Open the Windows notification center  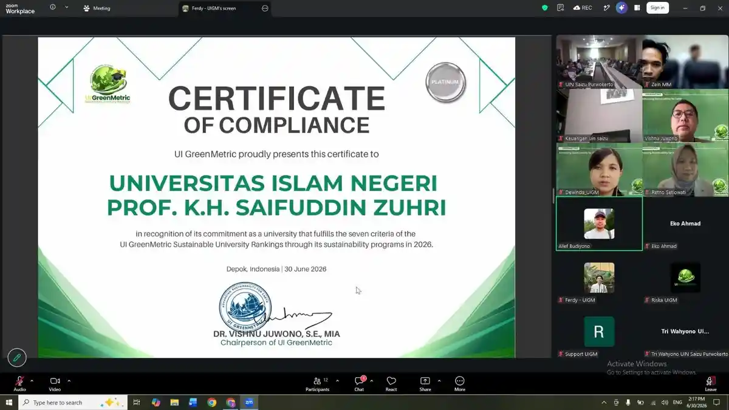[x=717, y=402]
